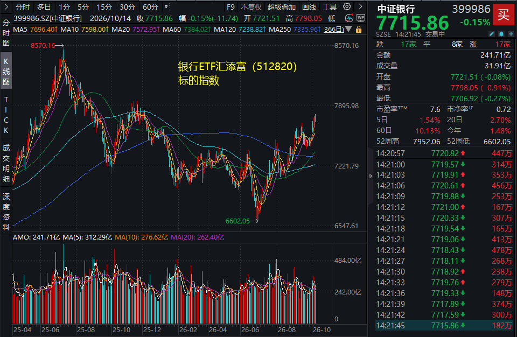The width and height of the screenshot is (517, 337).
Task: Add 中证银行 to watchlist with plus icon
Action: (511, 34)
